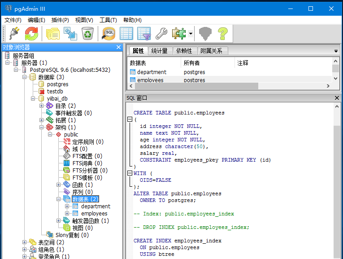Open the 编辑(E) menu
This screenshot has width=343, height=259.
click(36, 20)
